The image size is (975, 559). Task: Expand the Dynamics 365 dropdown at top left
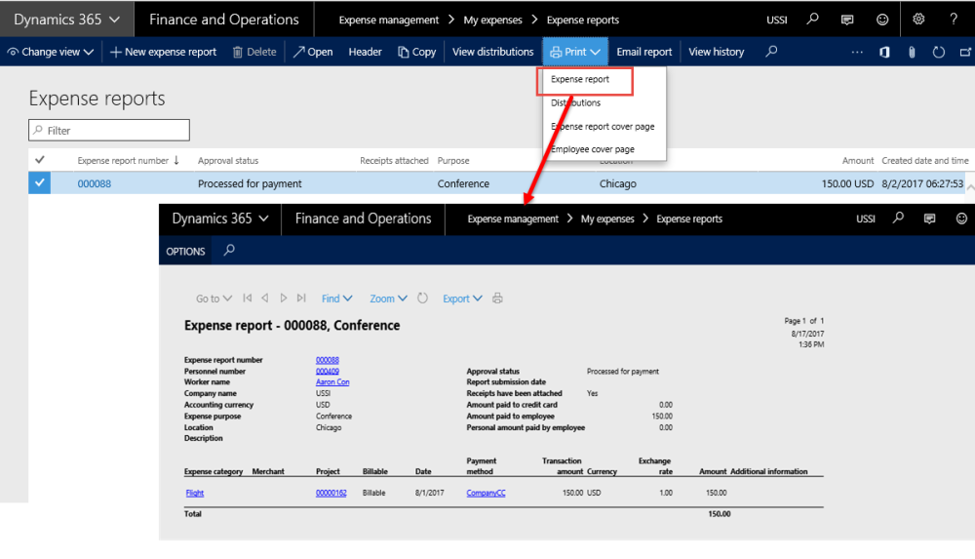click(x=66, y=20)
